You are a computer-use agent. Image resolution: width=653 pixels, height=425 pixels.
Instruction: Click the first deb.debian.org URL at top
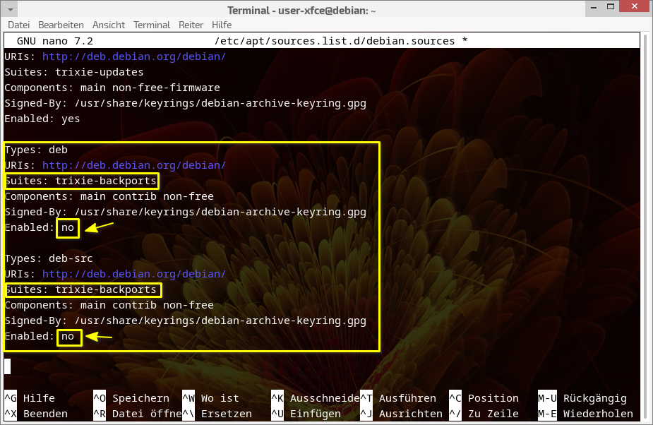point(134,56)
